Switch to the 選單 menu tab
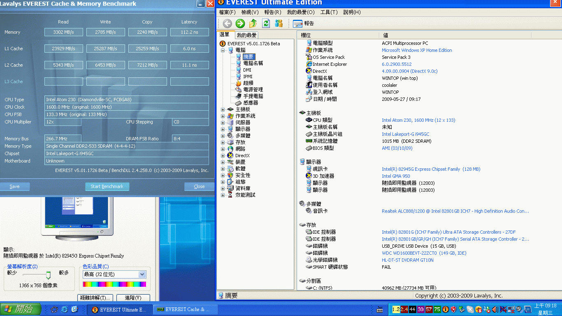 pos(225,35)
